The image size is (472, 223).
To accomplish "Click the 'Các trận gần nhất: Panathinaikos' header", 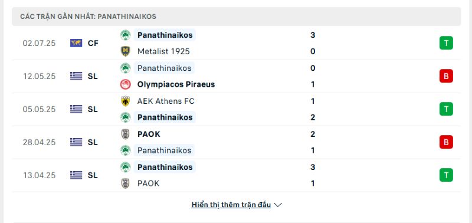I will click(x=88, y=17).
